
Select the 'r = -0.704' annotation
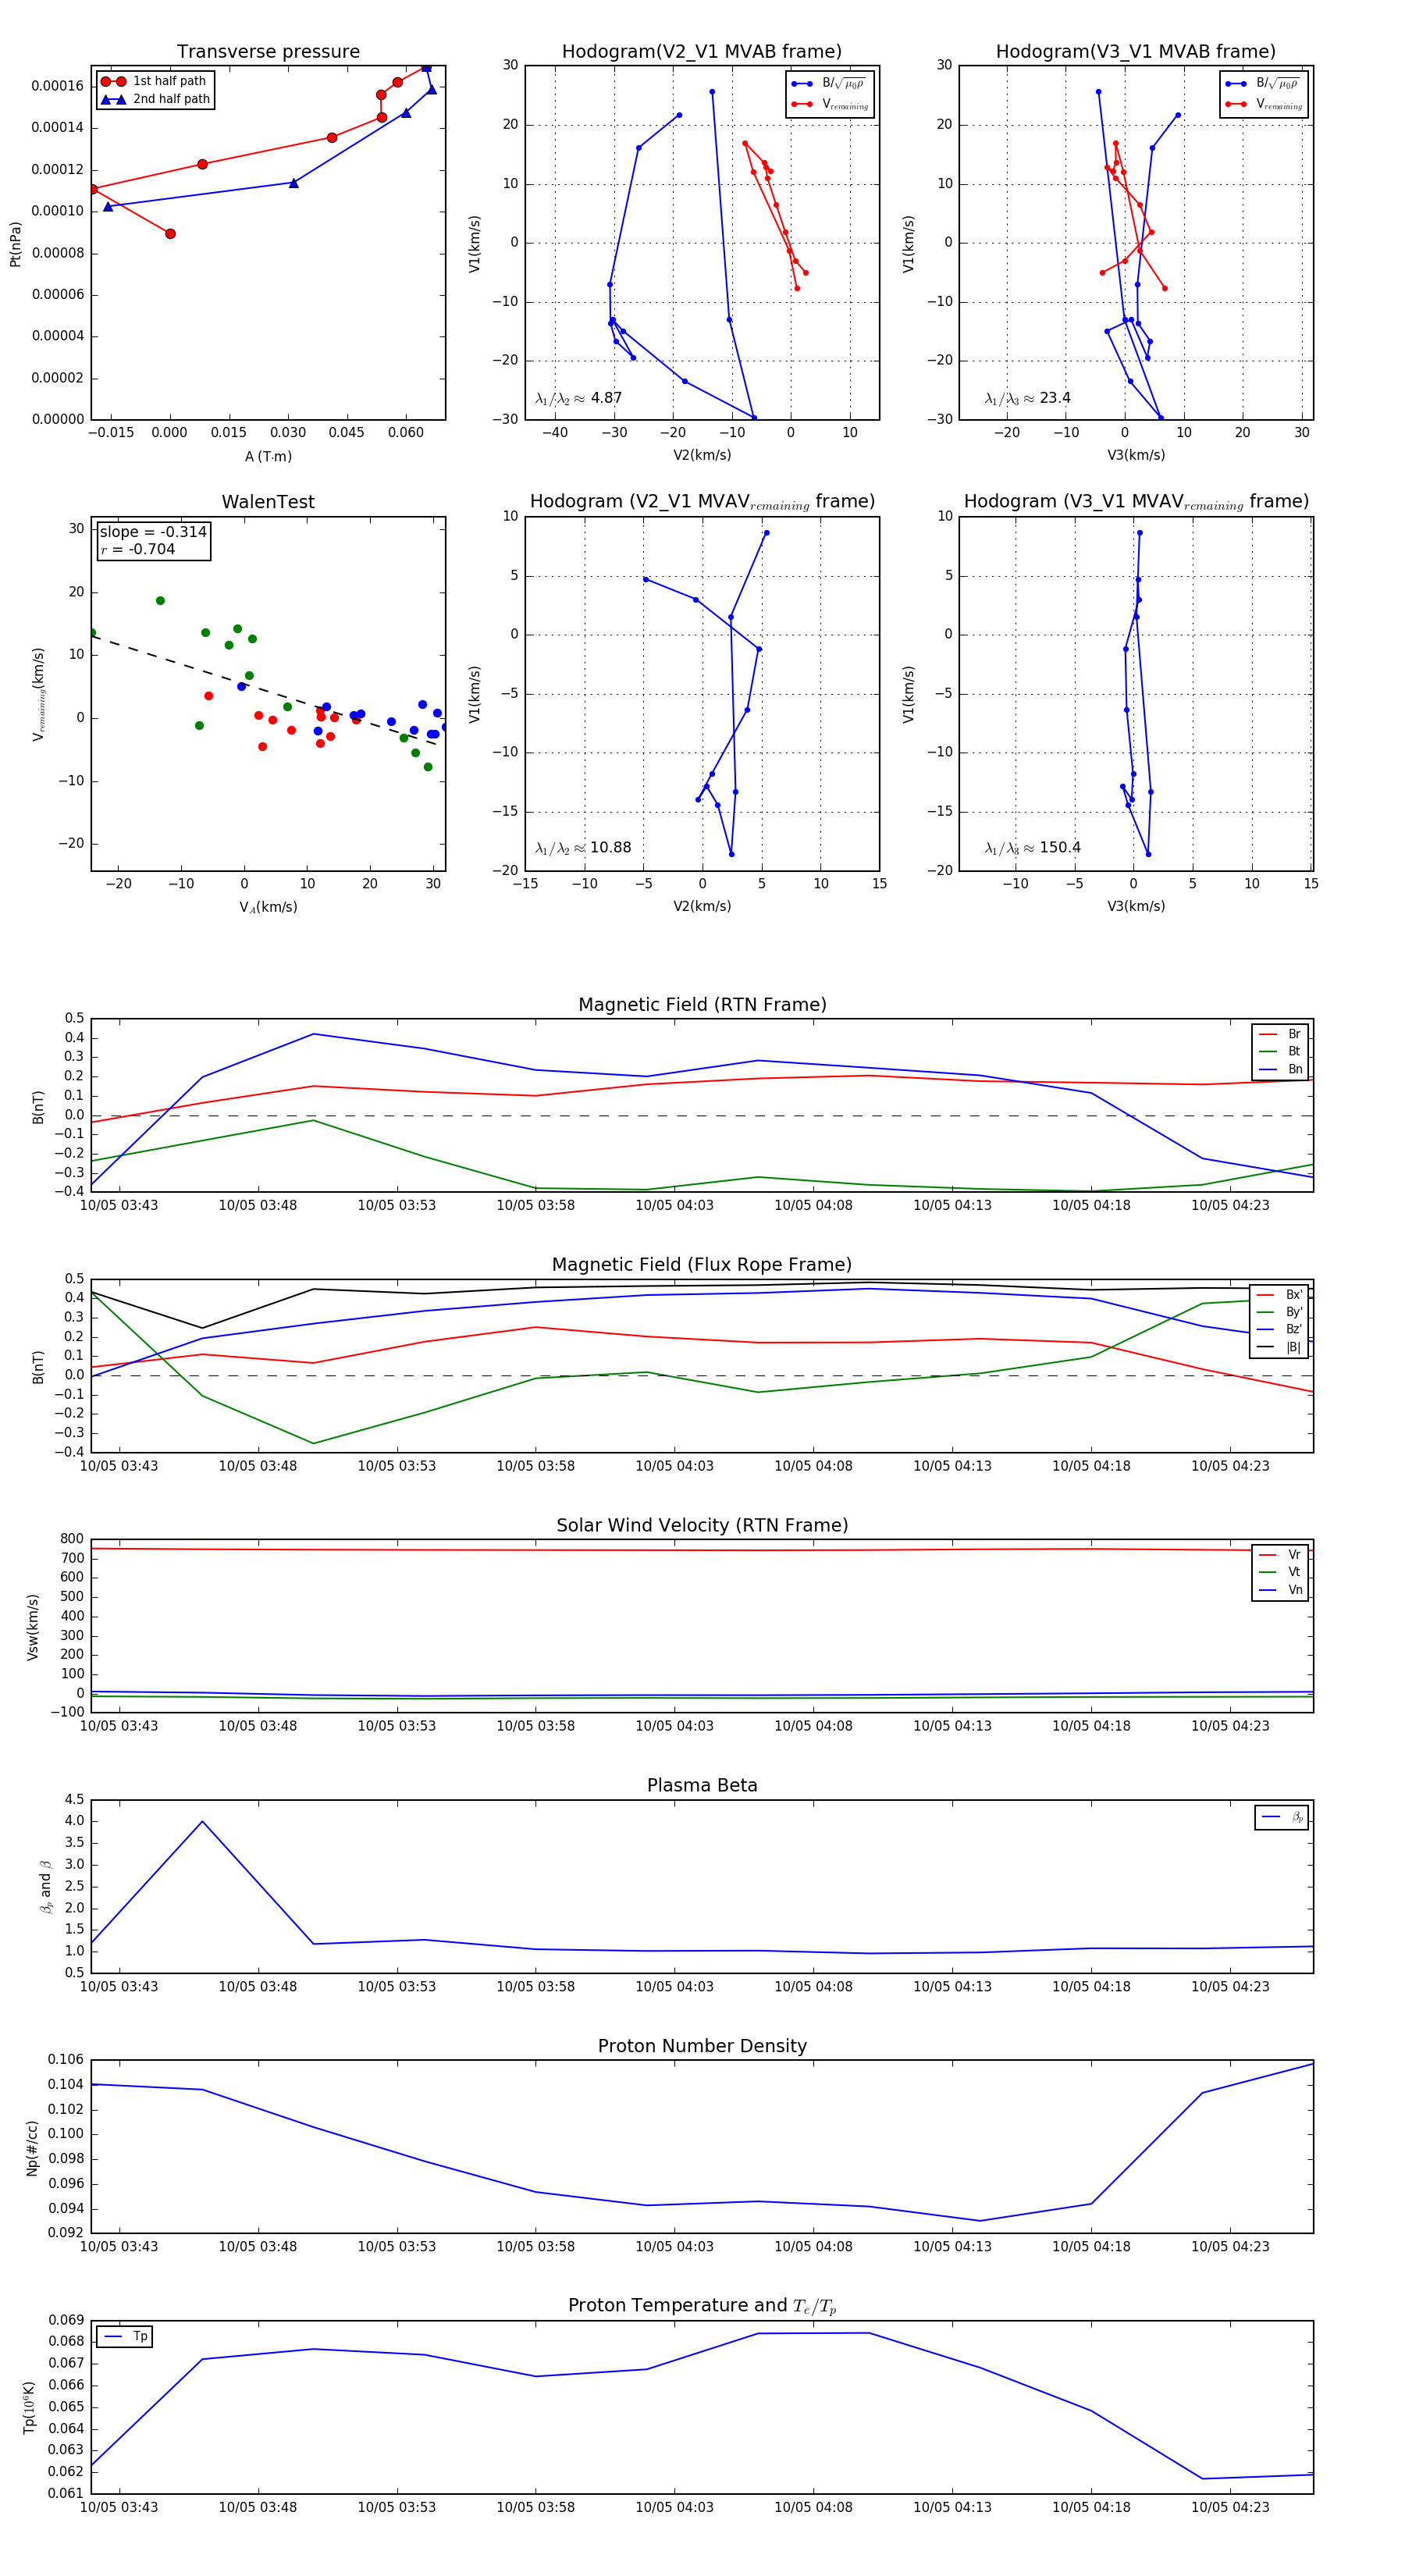(138, 549)
